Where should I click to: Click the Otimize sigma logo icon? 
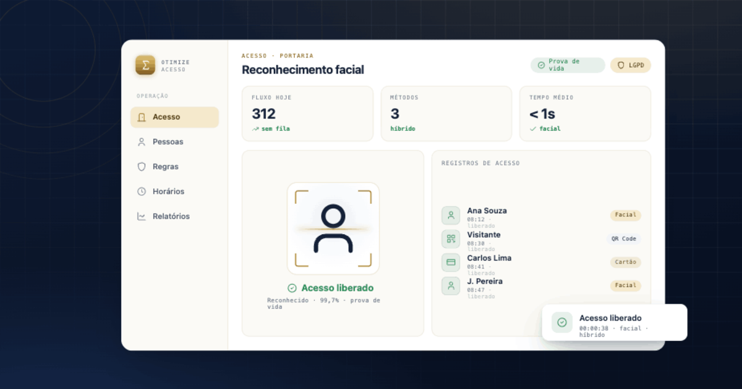tap(145, 65)
